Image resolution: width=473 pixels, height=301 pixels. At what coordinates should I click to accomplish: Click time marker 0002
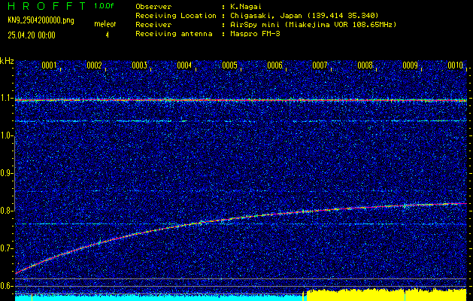(x=94, y=65)
